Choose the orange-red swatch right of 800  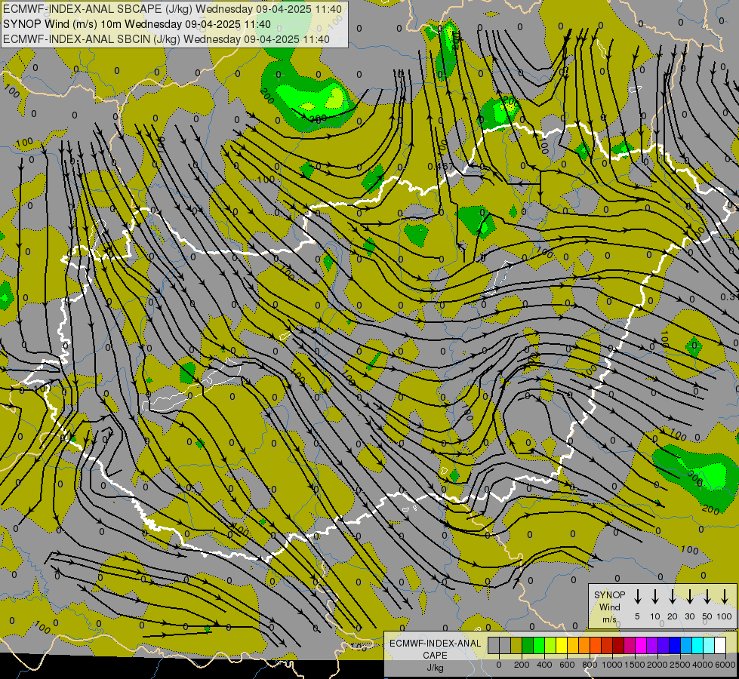596,645
